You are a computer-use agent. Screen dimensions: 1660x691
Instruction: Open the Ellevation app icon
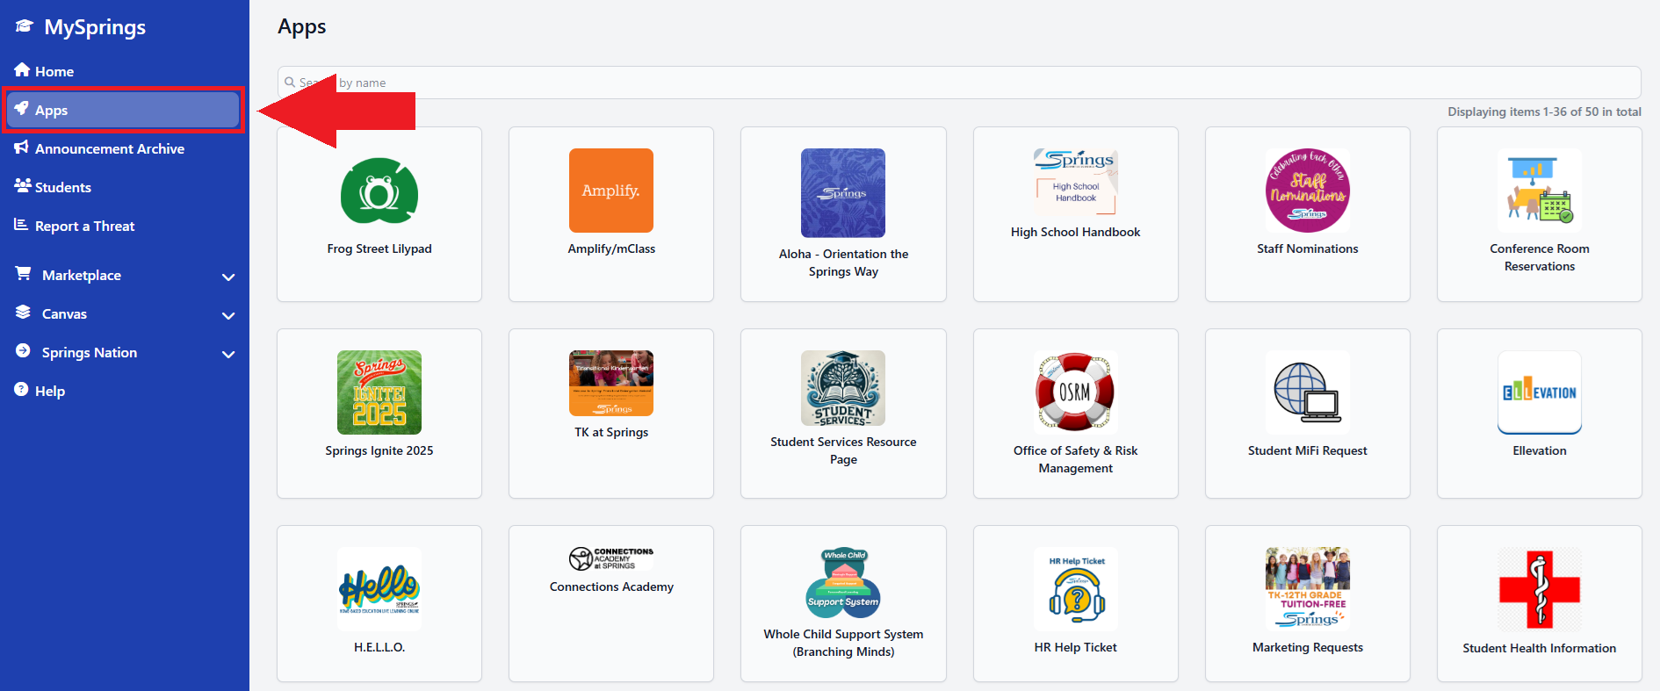[x=1539, y=392]
